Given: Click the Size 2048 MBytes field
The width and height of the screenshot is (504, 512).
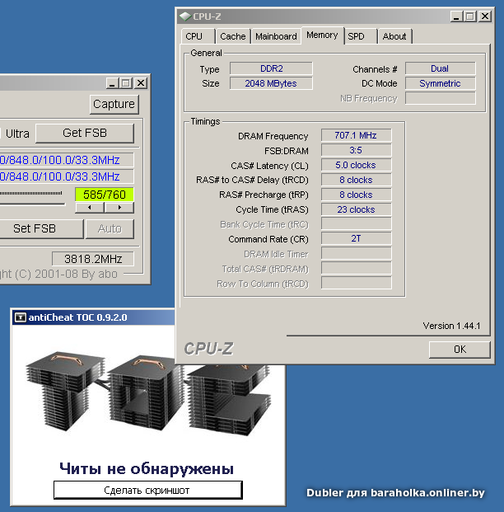Looking at the screenshot, I should [x=271, y=83].
